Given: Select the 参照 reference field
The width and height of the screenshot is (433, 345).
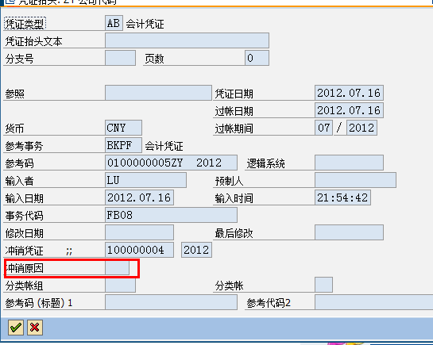Looking at the screenshot, I should coord(158,93).
